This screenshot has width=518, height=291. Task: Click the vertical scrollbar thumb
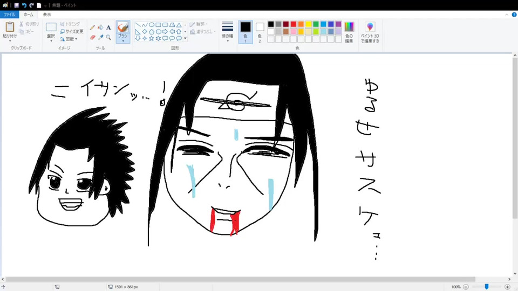click(x=515, y=138)
